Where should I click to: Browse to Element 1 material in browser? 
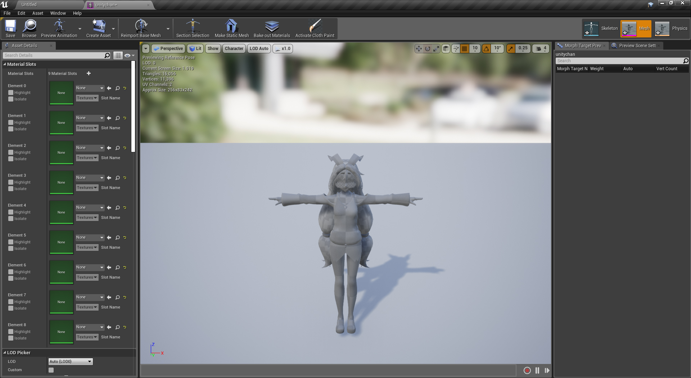117,118
